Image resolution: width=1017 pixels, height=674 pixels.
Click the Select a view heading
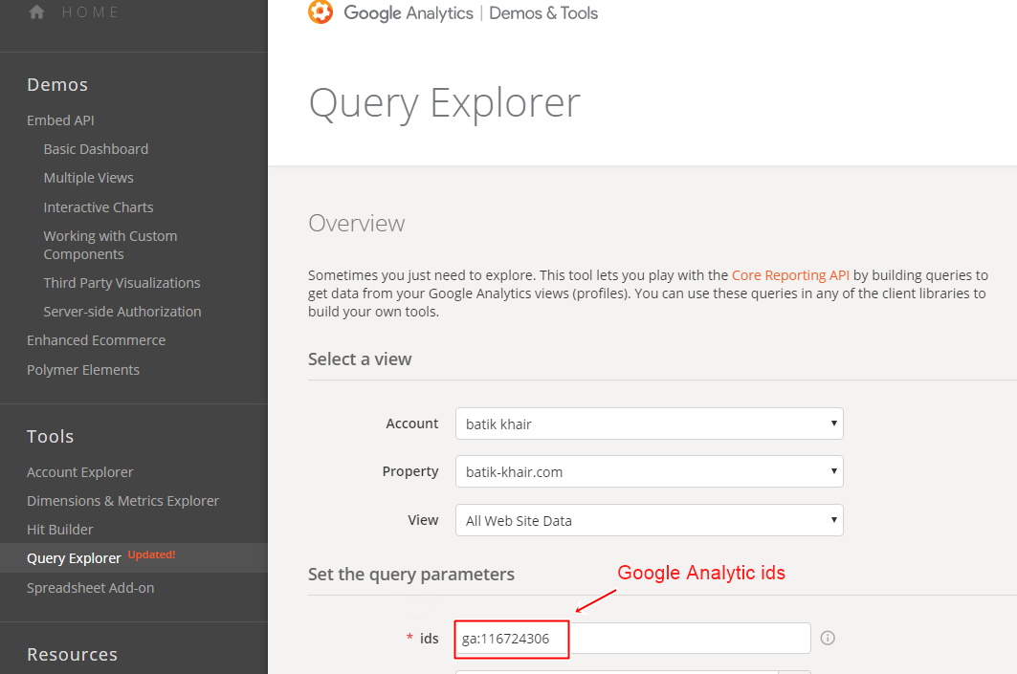coord(360,359)
